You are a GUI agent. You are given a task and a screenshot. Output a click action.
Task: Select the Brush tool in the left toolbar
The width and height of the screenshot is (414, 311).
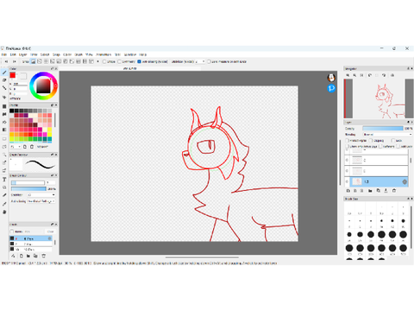pos(4,73)
